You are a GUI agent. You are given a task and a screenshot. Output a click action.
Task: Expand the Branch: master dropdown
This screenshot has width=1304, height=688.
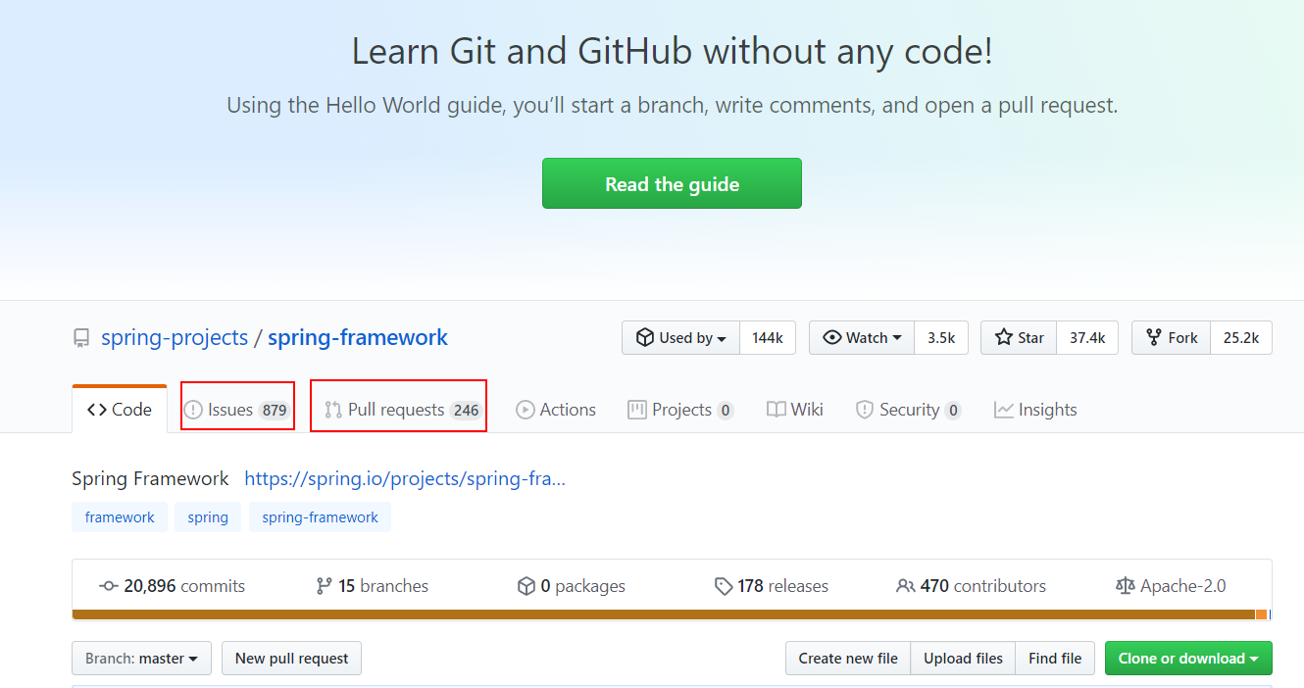[x=142, y=659]
